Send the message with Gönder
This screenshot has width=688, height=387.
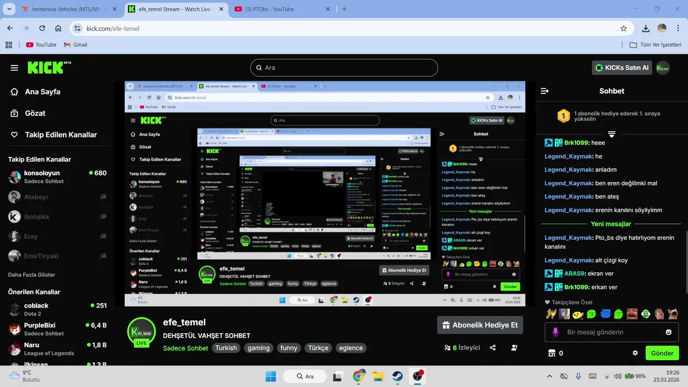[662, 353]
